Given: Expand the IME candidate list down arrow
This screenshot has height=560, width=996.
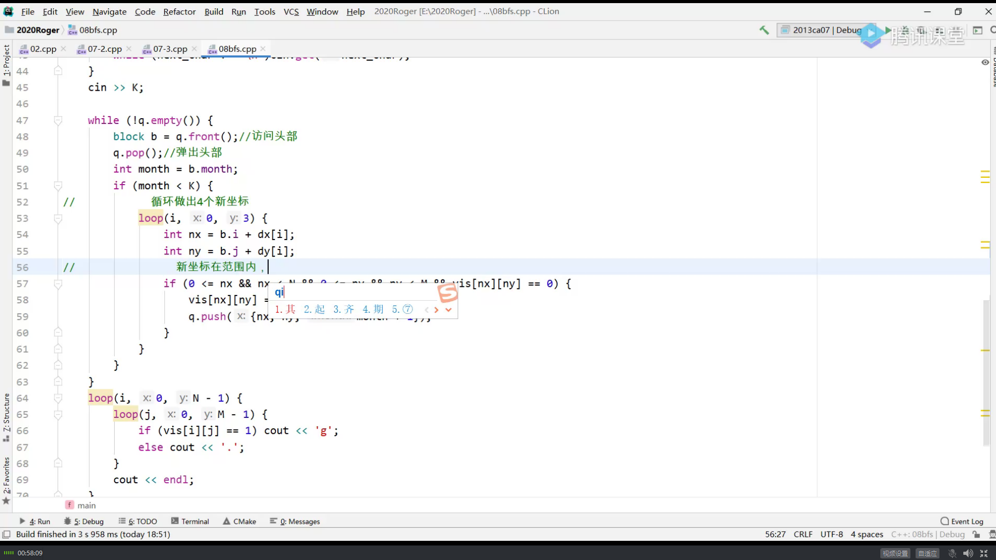Looking at the screenshot, I should (449, 310).
